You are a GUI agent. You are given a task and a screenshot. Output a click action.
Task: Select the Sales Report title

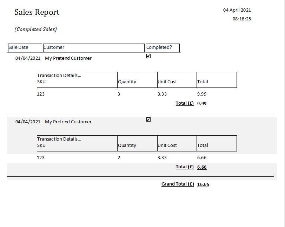click(x=37, y=12)
